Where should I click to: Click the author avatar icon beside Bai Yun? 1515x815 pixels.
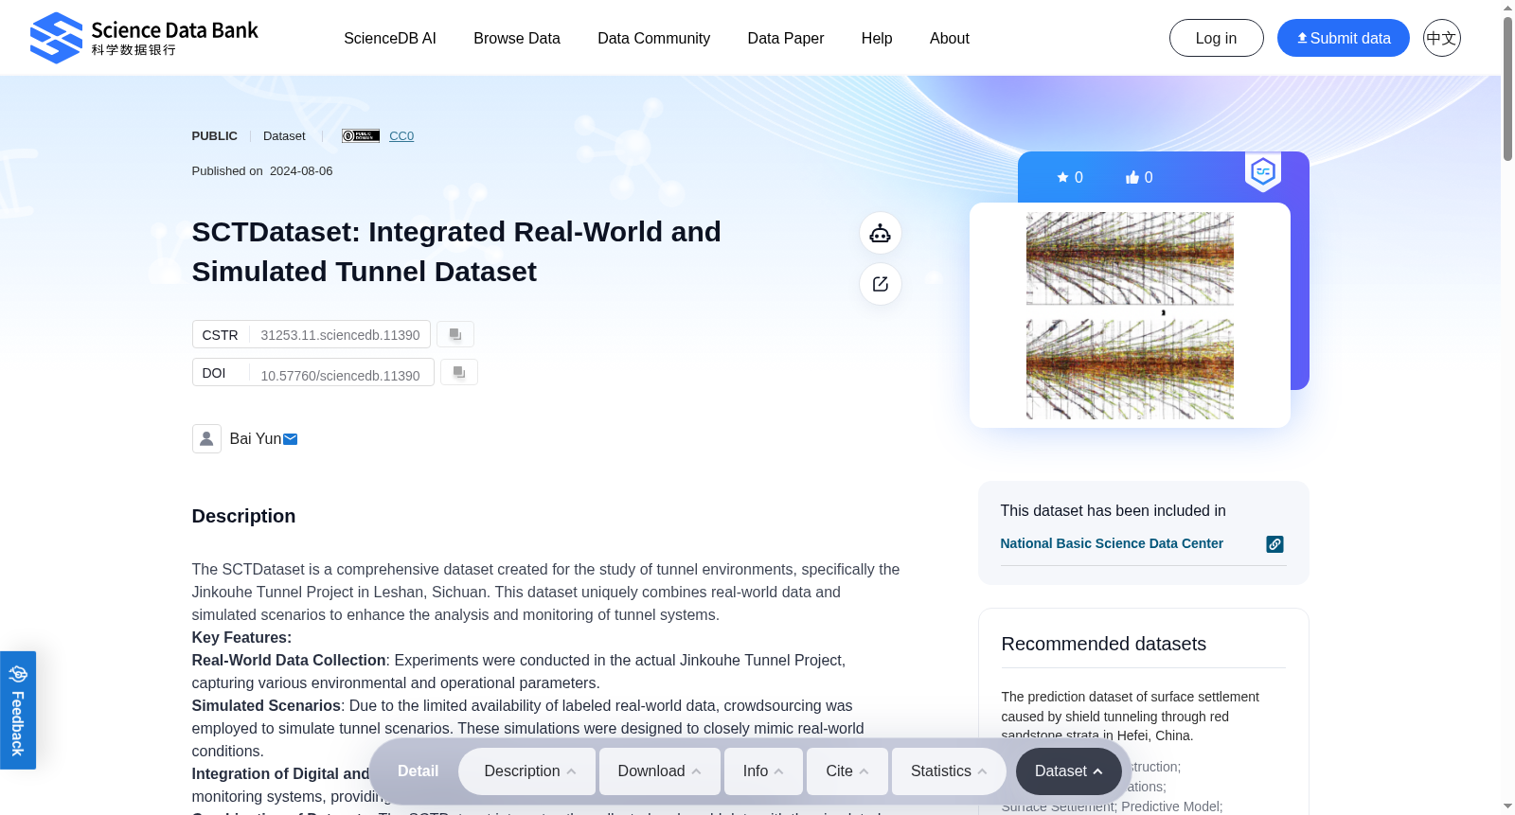[206, 438]
